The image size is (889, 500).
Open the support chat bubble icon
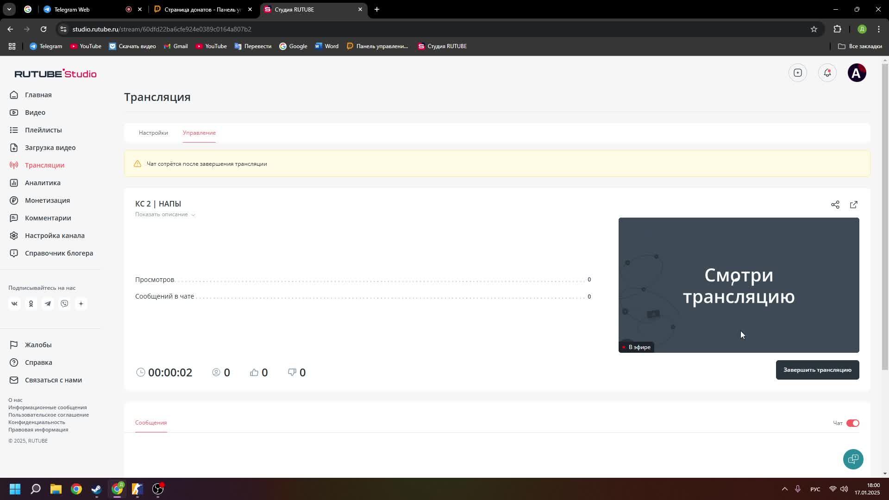click(x=853, y=459)
